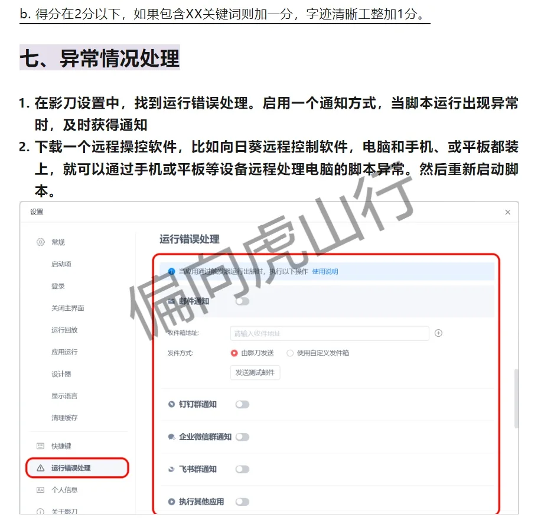Click the 快捷键 keyboard icon
The image size is (554, 520).
39,446
